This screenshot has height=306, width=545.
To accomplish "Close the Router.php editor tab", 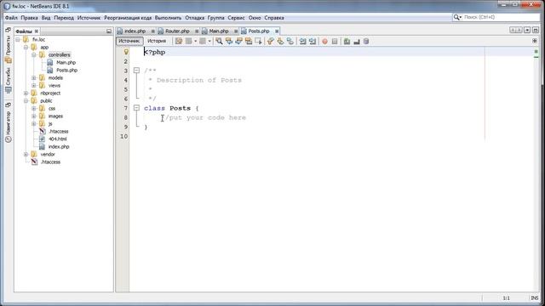I will click(x=197, y=31).
